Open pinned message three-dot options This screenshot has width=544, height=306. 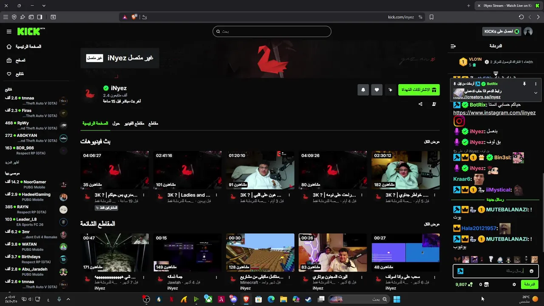coord(535,84)
